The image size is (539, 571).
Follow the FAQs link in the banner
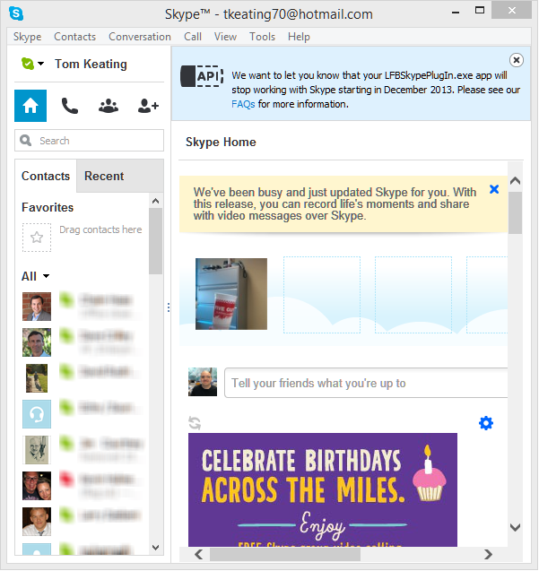(242, 104)
